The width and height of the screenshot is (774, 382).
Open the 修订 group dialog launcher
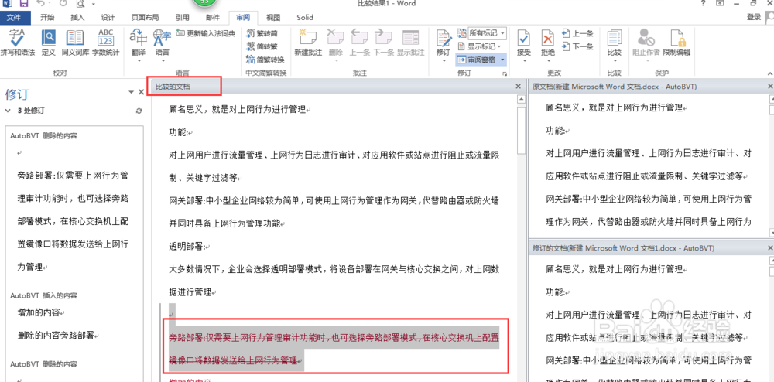click(x=505, y=73)
